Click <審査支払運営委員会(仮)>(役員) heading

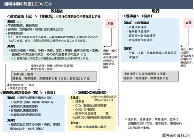pos(28,93)
